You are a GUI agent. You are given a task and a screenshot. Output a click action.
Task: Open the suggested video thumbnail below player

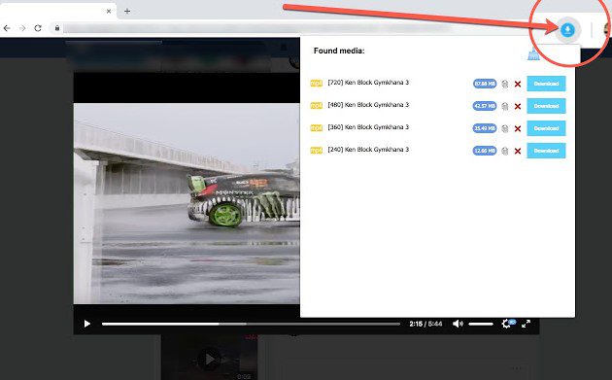point(209,358)
